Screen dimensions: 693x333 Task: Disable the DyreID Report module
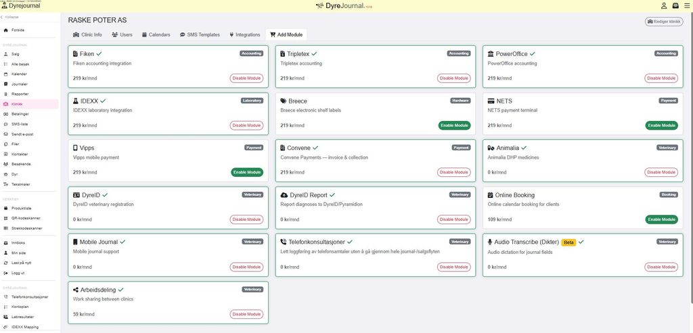454,220
